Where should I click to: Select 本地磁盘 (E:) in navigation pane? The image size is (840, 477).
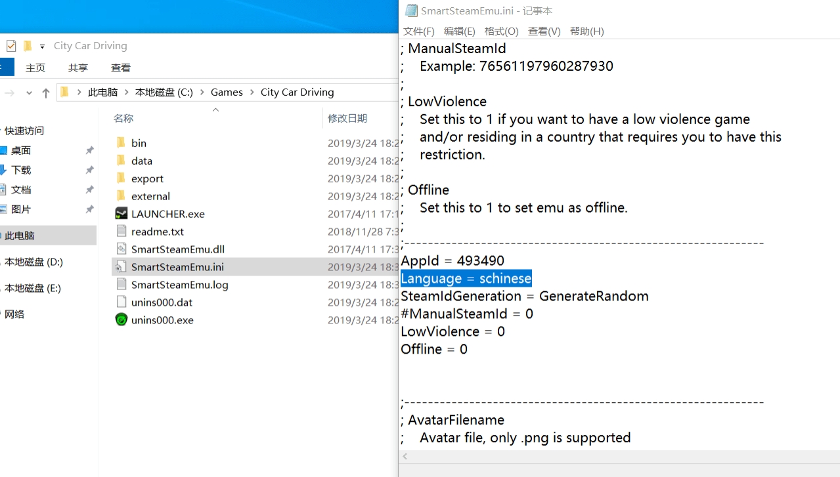33,288
